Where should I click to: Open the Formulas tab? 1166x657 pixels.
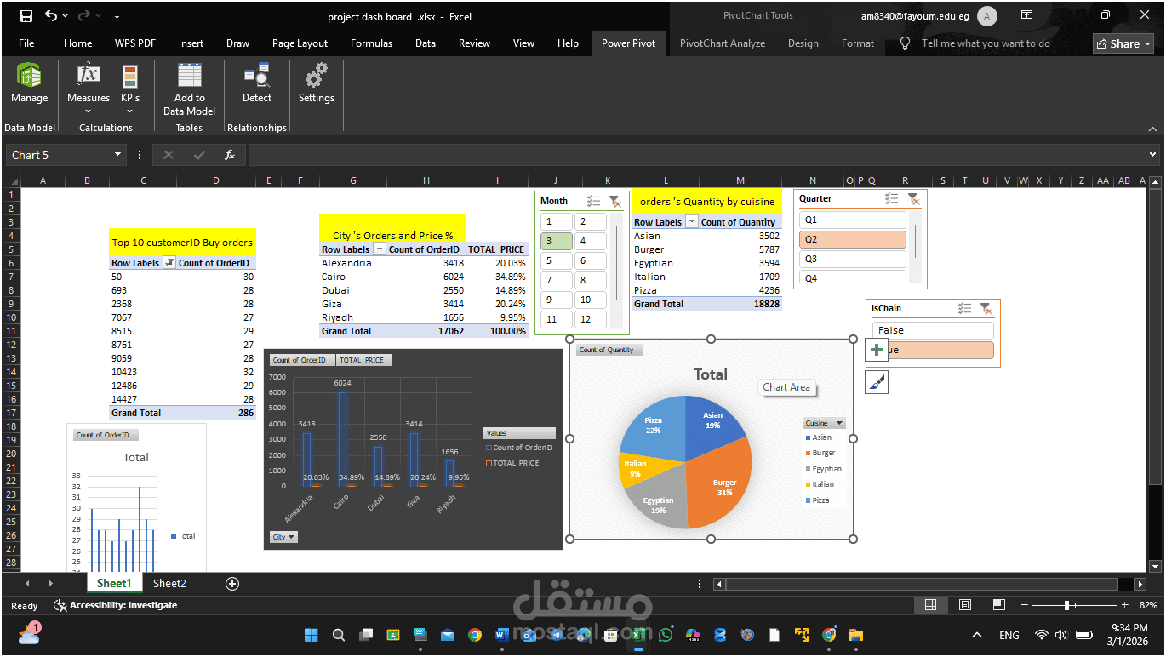(371, 43)
